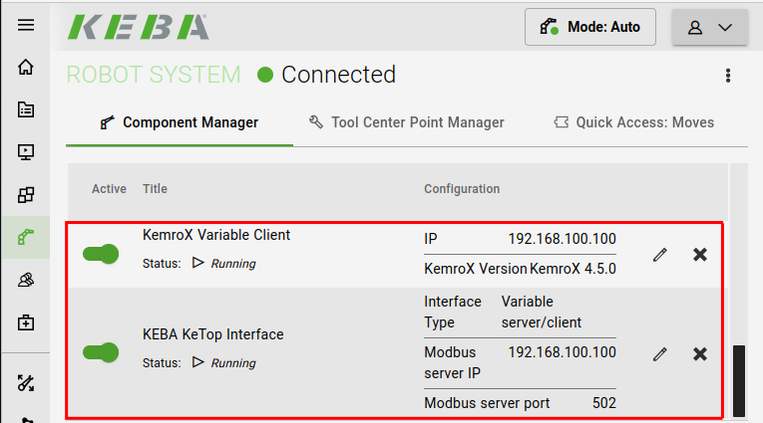
Task: Edit KemroX Variable Client with pencil icon
Action: (660, 255)
